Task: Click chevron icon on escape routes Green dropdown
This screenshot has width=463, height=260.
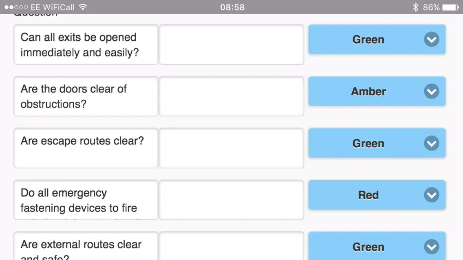Action: coord(431,143)
